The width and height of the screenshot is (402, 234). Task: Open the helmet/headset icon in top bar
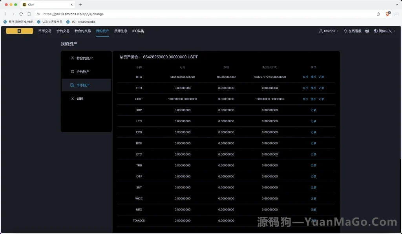[367, 31]
